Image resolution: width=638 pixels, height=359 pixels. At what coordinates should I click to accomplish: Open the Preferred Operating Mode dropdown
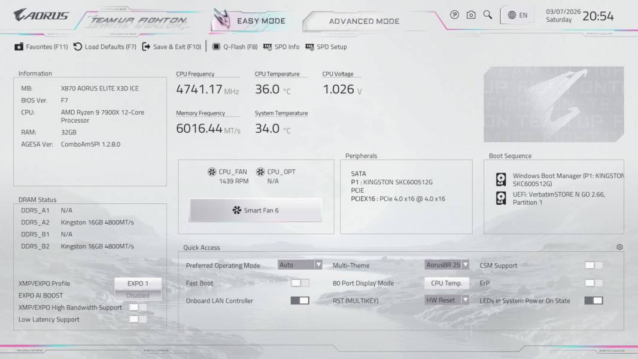(x=301, y=264)
